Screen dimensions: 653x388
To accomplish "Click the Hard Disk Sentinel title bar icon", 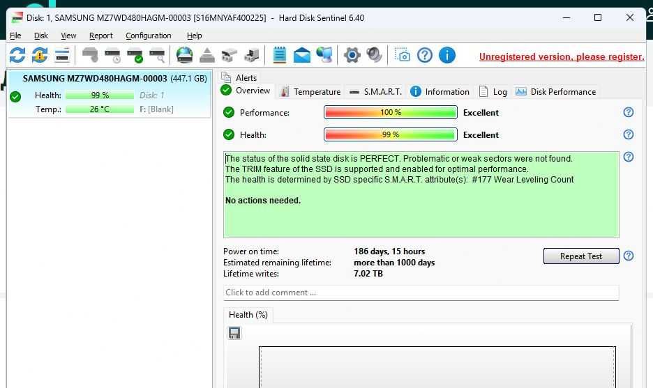I will (17, 18).
